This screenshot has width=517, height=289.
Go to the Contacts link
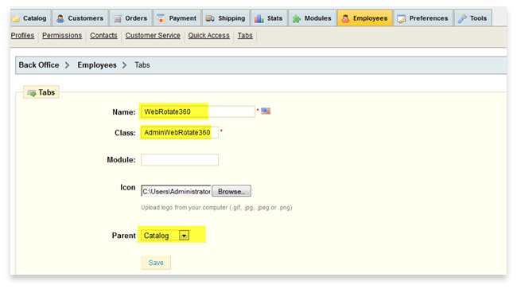103,35
